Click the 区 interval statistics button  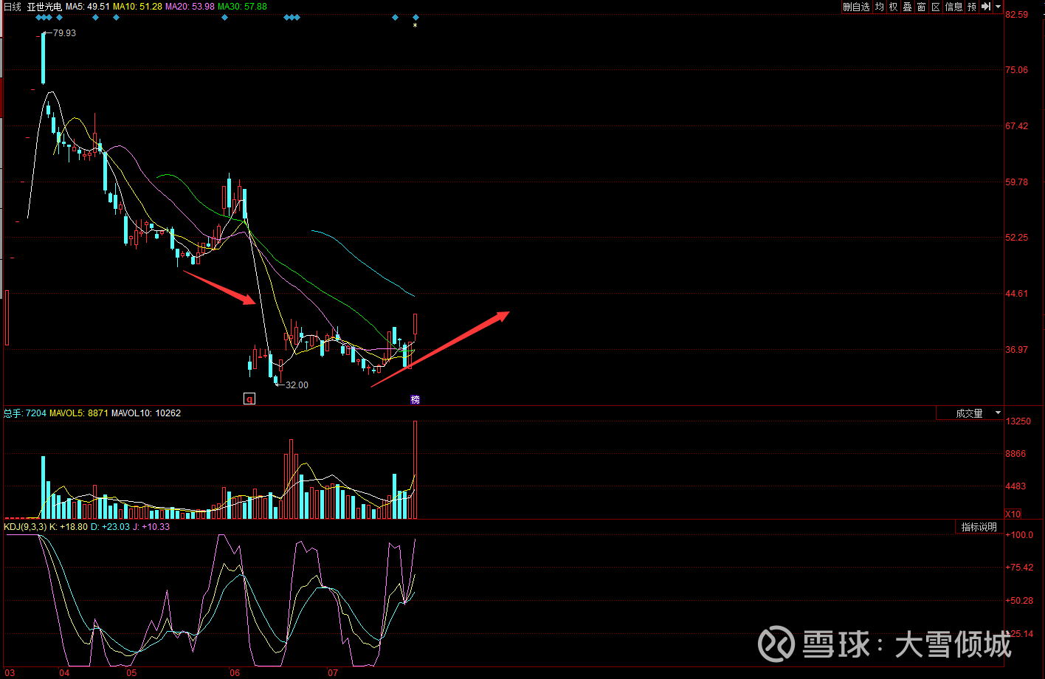click(936, 7)
